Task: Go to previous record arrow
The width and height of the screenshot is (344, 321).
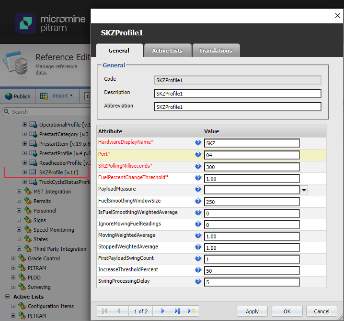Action: pos(118,310)
